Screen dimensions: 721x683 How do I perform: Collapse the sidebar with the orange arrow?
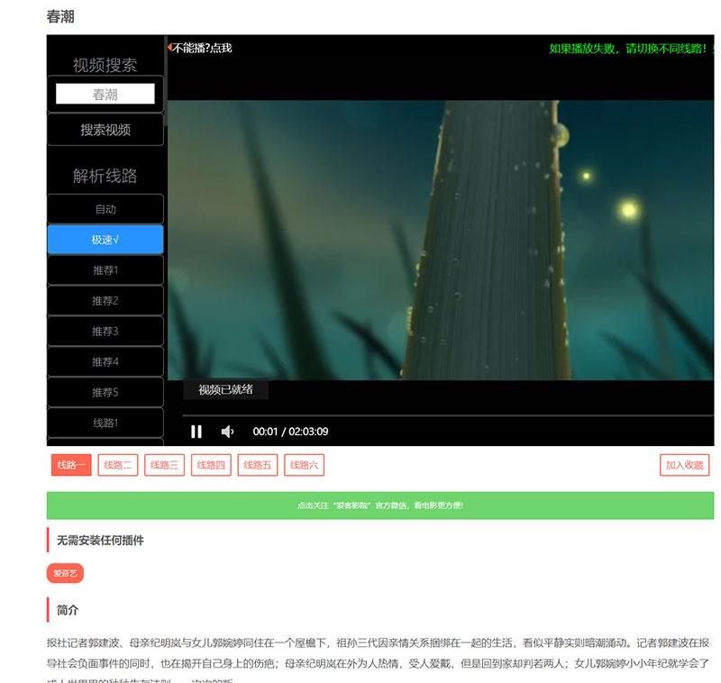pos(170,47)
